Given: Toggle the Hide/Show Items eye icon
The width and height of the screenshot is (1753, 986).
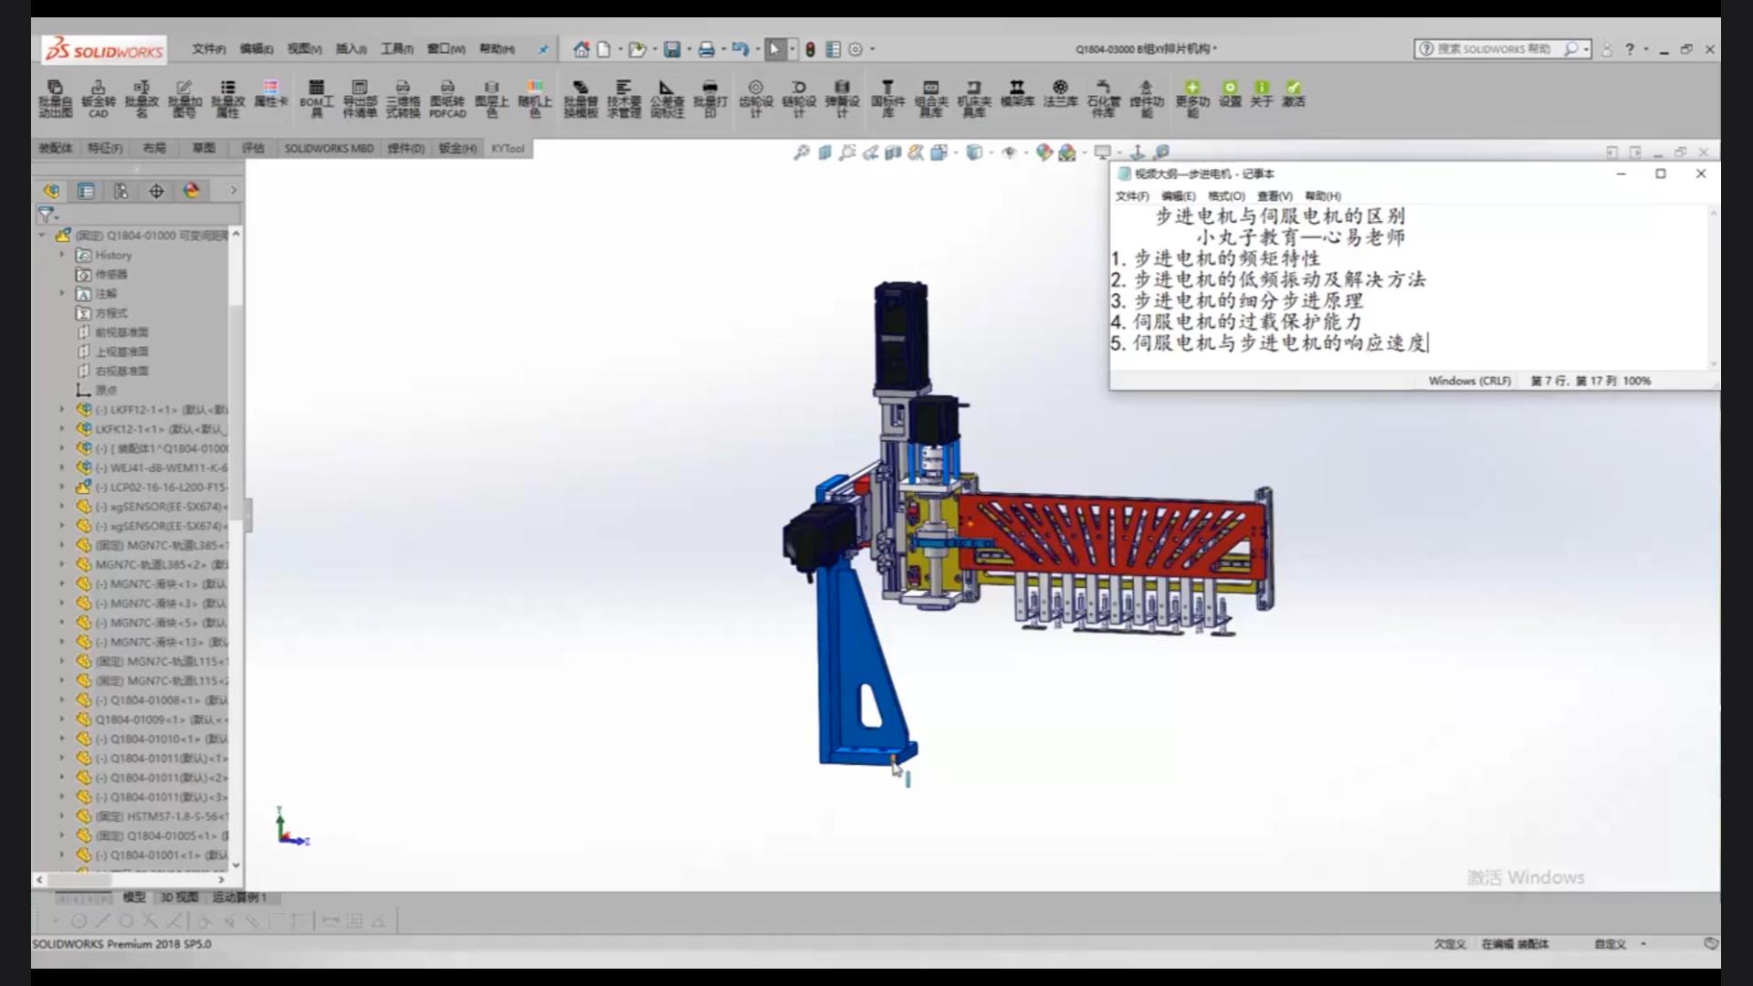Looking at the screenshot, I should [x=1009, y=152].
